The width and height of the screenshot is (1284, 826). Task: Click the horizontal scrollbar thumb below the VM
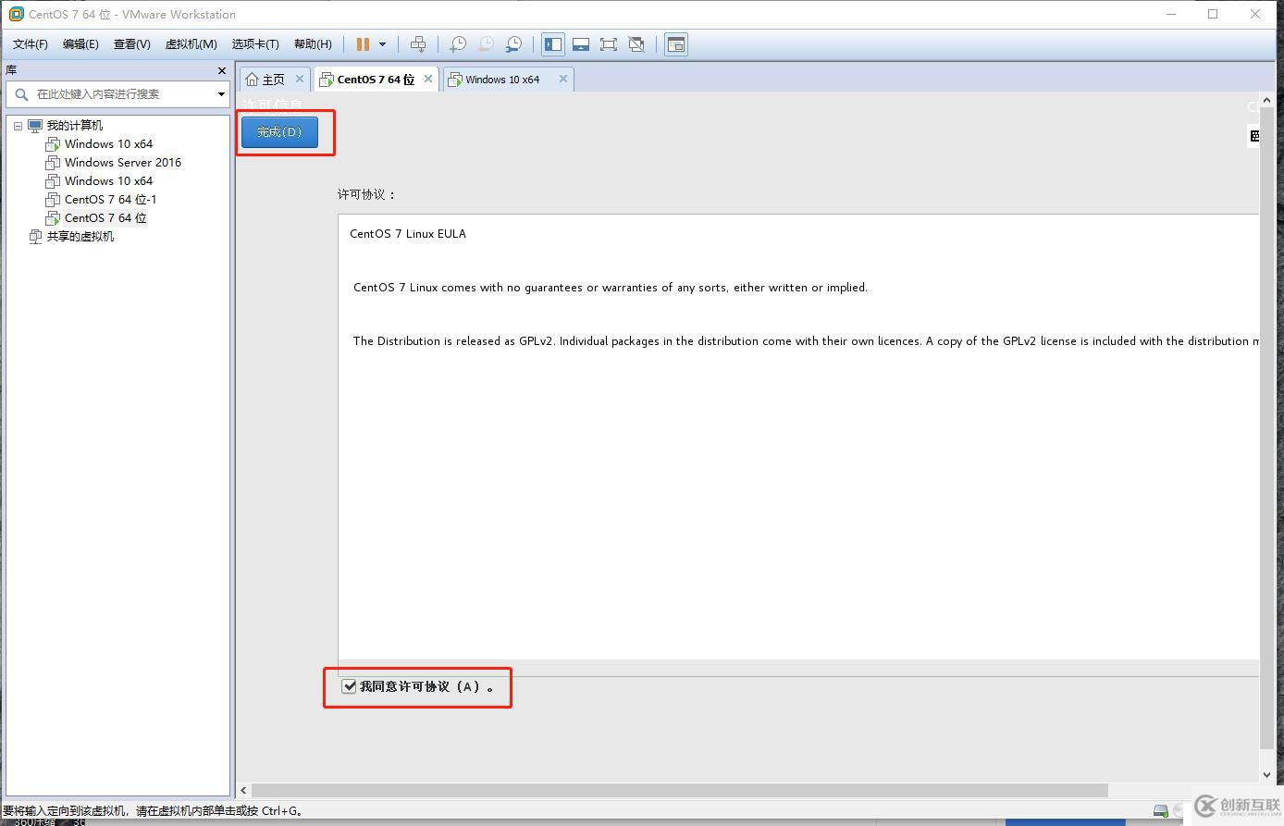click(680, 790)
